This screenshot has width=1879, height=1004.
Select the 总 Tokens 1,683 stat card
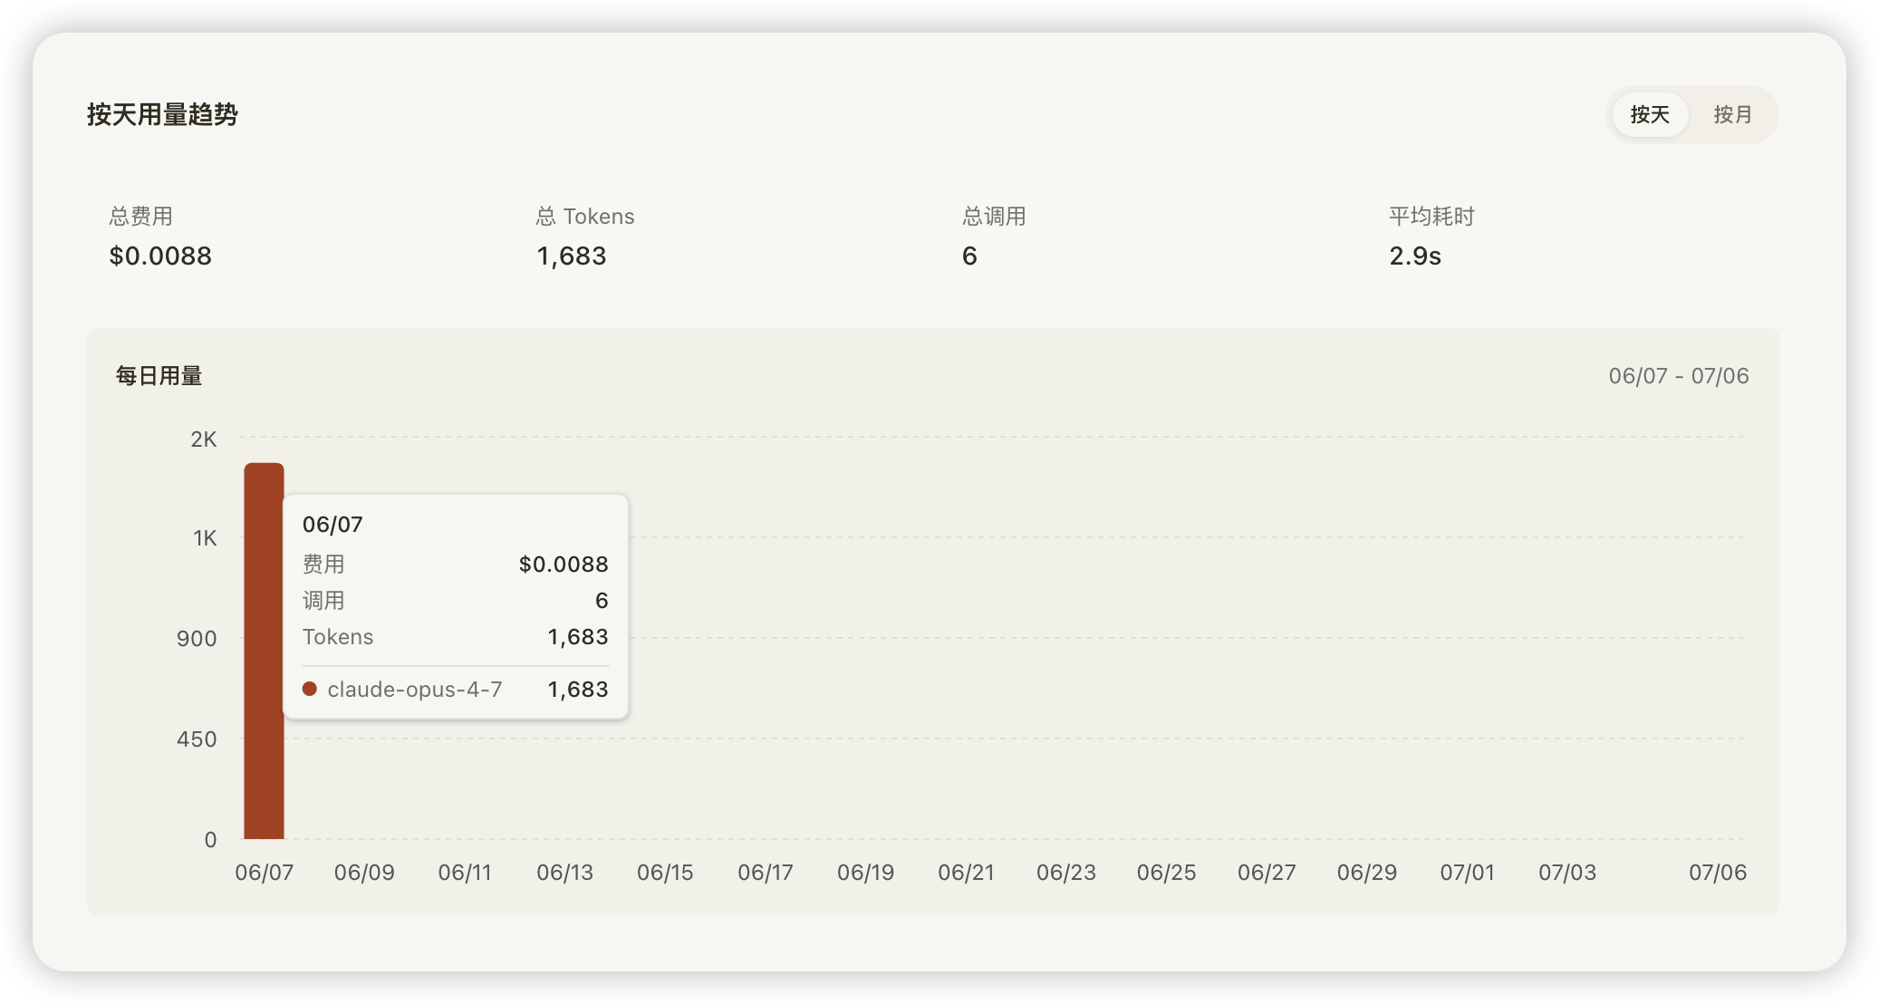[719, 237]
